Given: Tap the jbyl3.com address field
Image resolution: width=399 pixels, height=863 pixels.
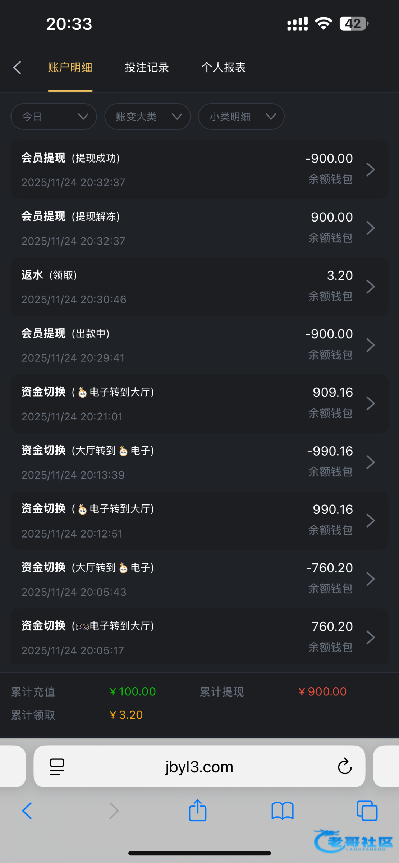Looking at the screenshot, I should (199, 766).
